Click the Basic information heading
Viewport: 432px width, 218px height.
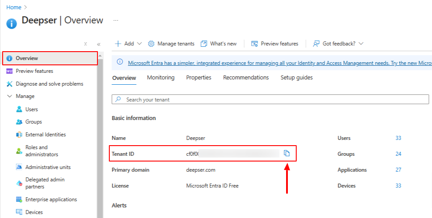pyautogui.click(x=134, y=118)
